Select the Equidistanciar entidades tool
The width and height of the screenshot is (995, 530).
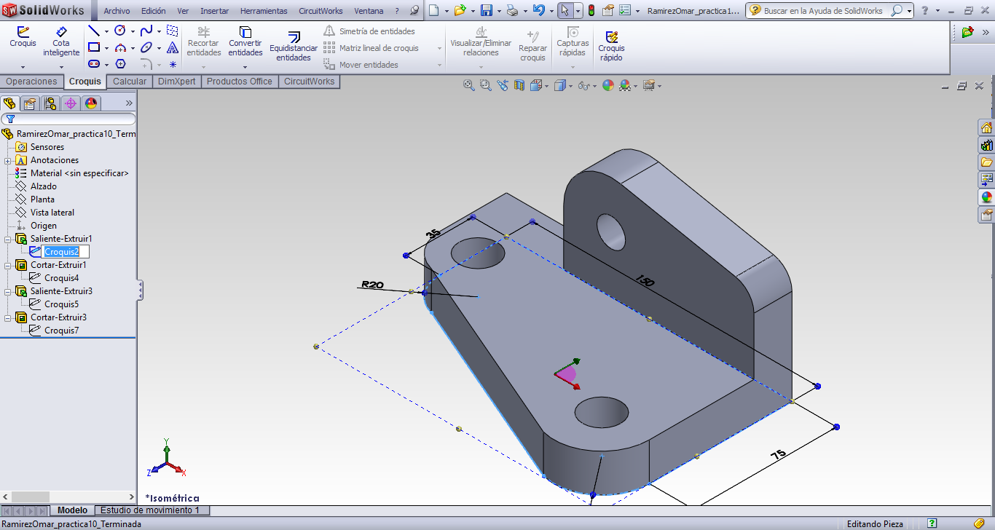coord(292,45)
